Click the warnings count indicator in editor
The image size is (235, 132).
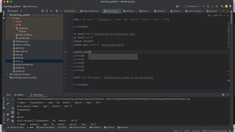click(209, 15)
